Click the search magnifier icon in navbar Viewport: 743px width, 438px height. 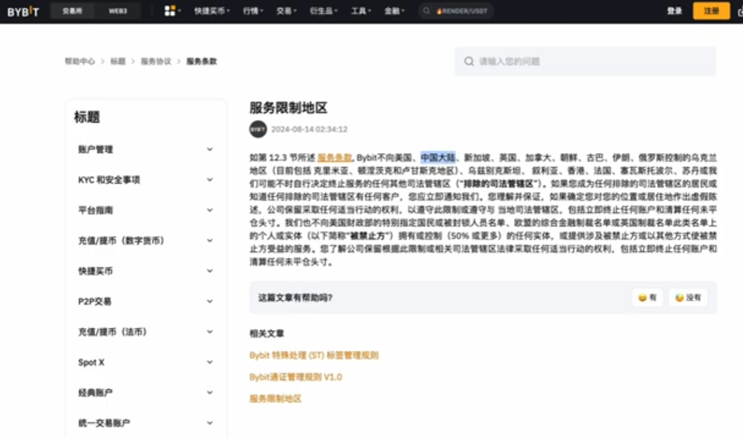click(426, 11)
